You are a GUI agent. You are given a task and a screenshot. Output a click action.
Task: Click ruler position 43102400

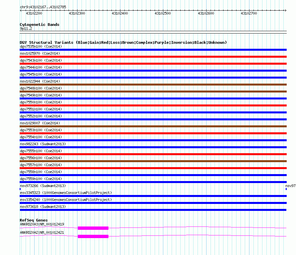(x=120, y=13)
